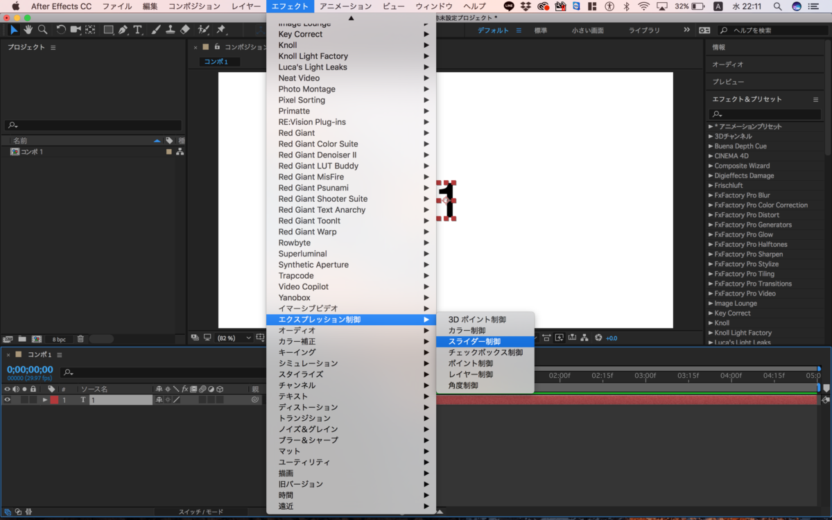Screen dimensions: 832x520
Task: Open the workspace overflow chevron menu
Action: [687, 30]
